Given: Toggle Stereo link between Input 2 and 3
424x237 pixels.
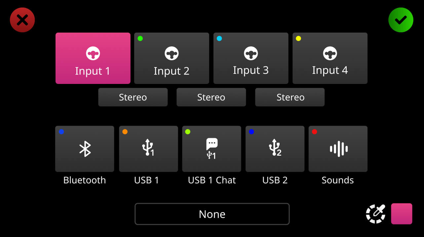Looking at the screenshot, I should [211, 97].
